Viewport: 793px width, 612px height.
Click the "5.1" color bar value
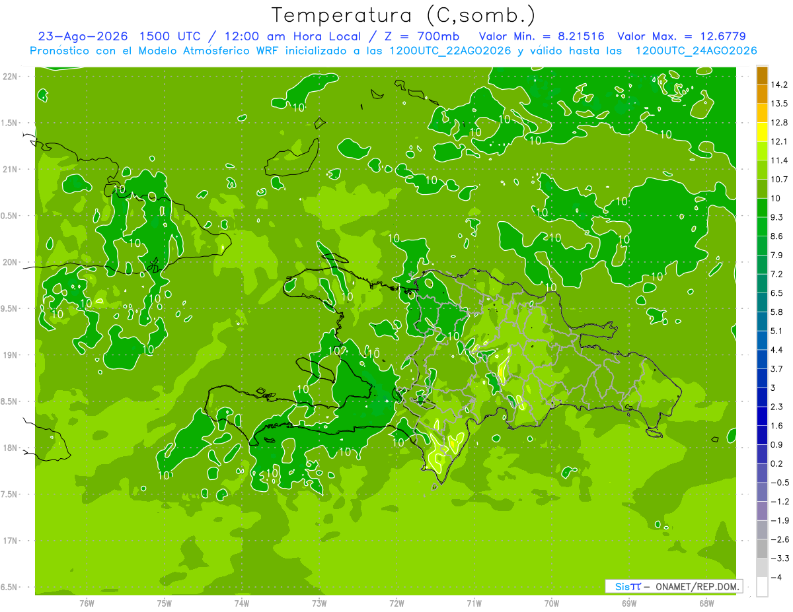(x=777, y=331)
